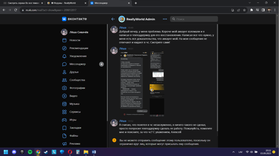Click the Файлы document icon
This screenshot has height=156, width=279.
(x=64, y=136)
